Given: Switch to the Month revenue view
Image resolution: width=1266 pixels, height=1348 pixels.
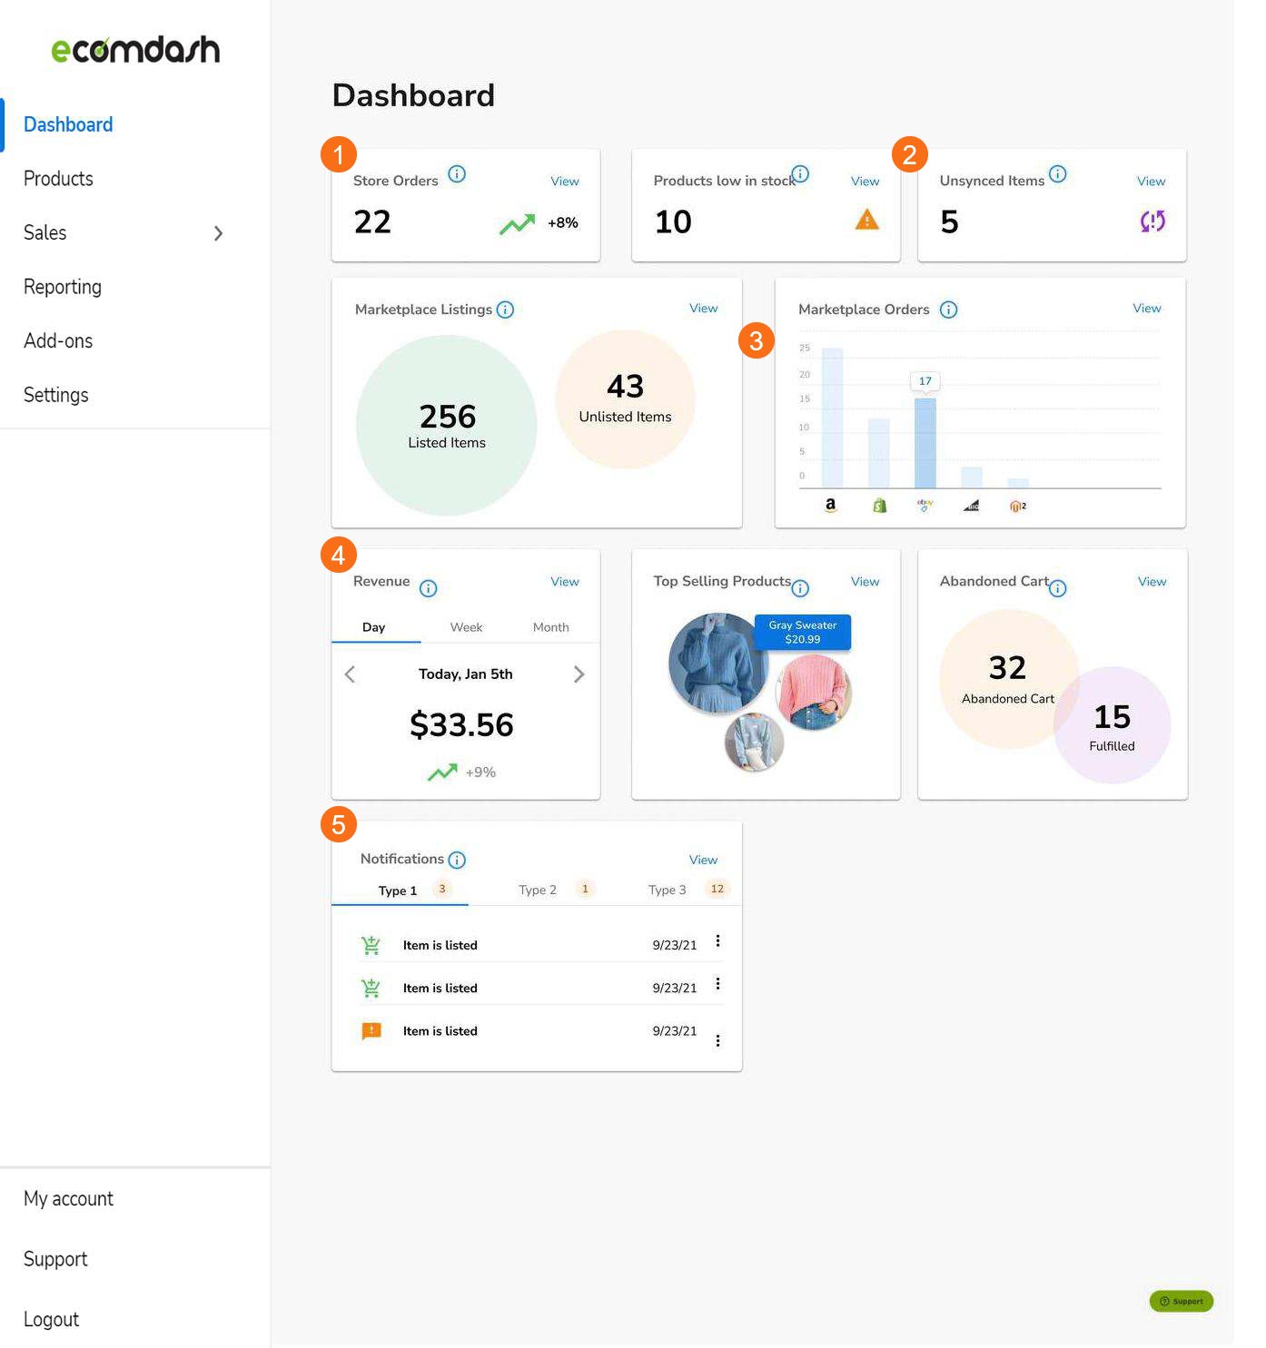Looking at the screenshot, I should (x=550, y=626).
